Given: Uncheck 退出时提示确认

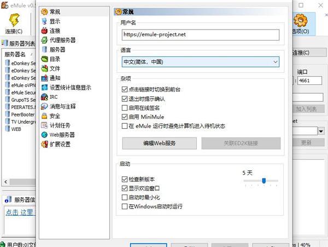Looking at the screenshot, I should click(x=125, y=99).
